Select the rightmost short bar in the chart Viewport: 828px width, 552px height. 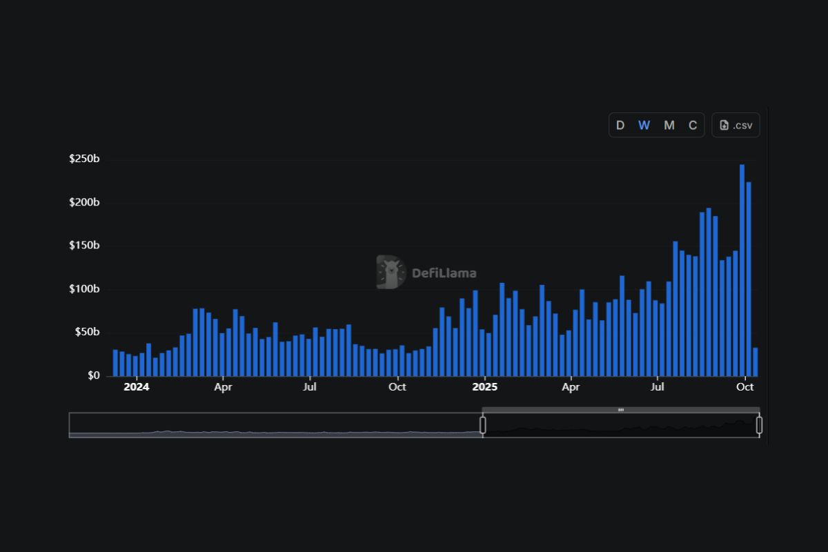756,362
